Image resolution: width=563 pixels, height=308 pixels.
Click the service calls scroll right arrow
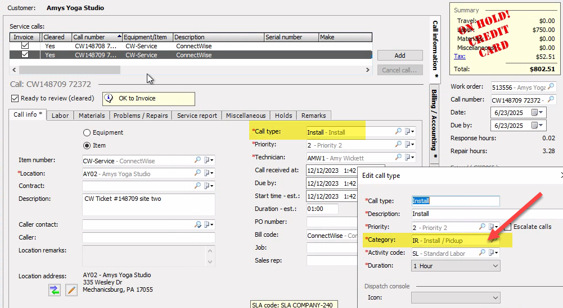[367, 70]
